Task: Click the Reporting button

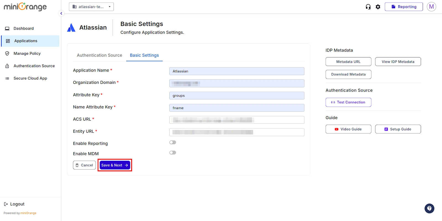Action: pos(404,7)
